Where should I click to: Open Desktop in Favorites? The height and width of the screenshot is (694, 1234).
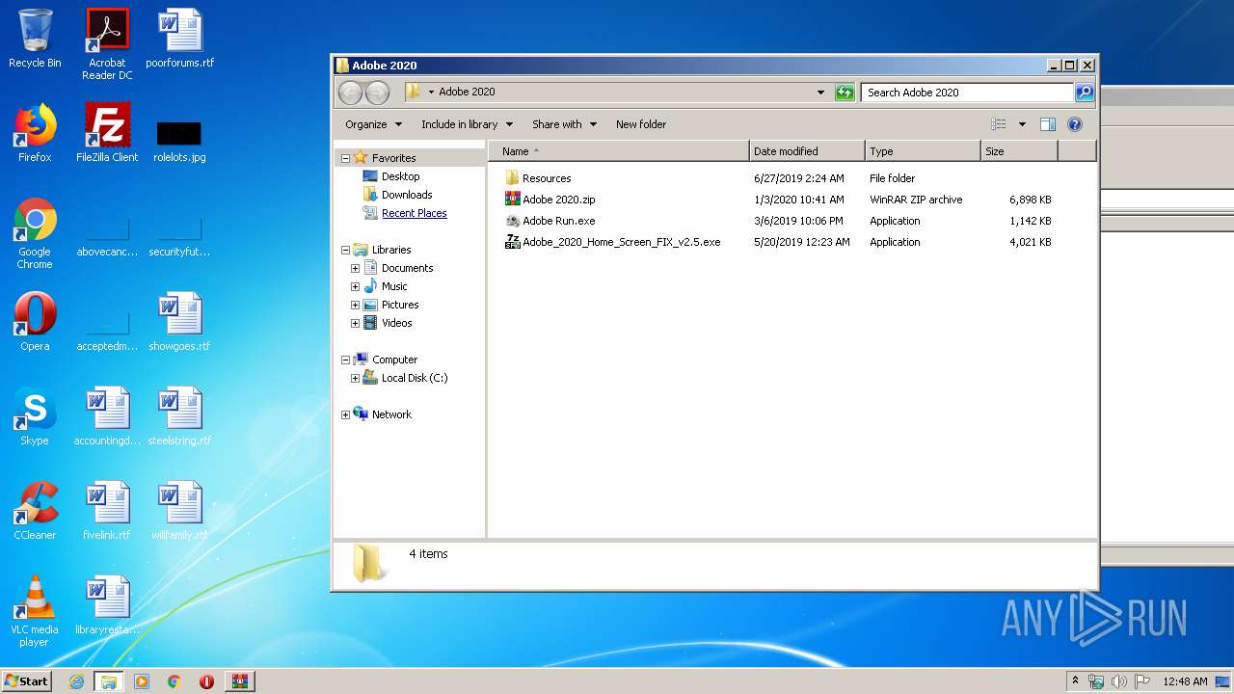point(400,176)
